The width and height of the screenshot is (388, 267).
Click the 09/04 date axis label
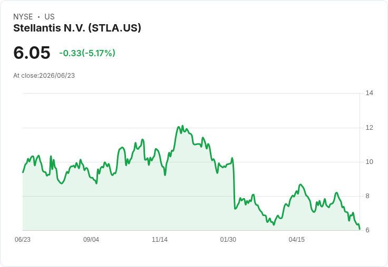[x=91, y=240]
